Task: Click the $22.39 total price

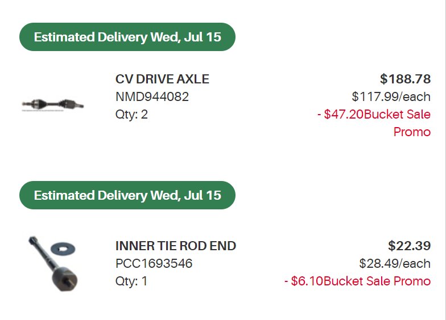Action: click(410, 246)
